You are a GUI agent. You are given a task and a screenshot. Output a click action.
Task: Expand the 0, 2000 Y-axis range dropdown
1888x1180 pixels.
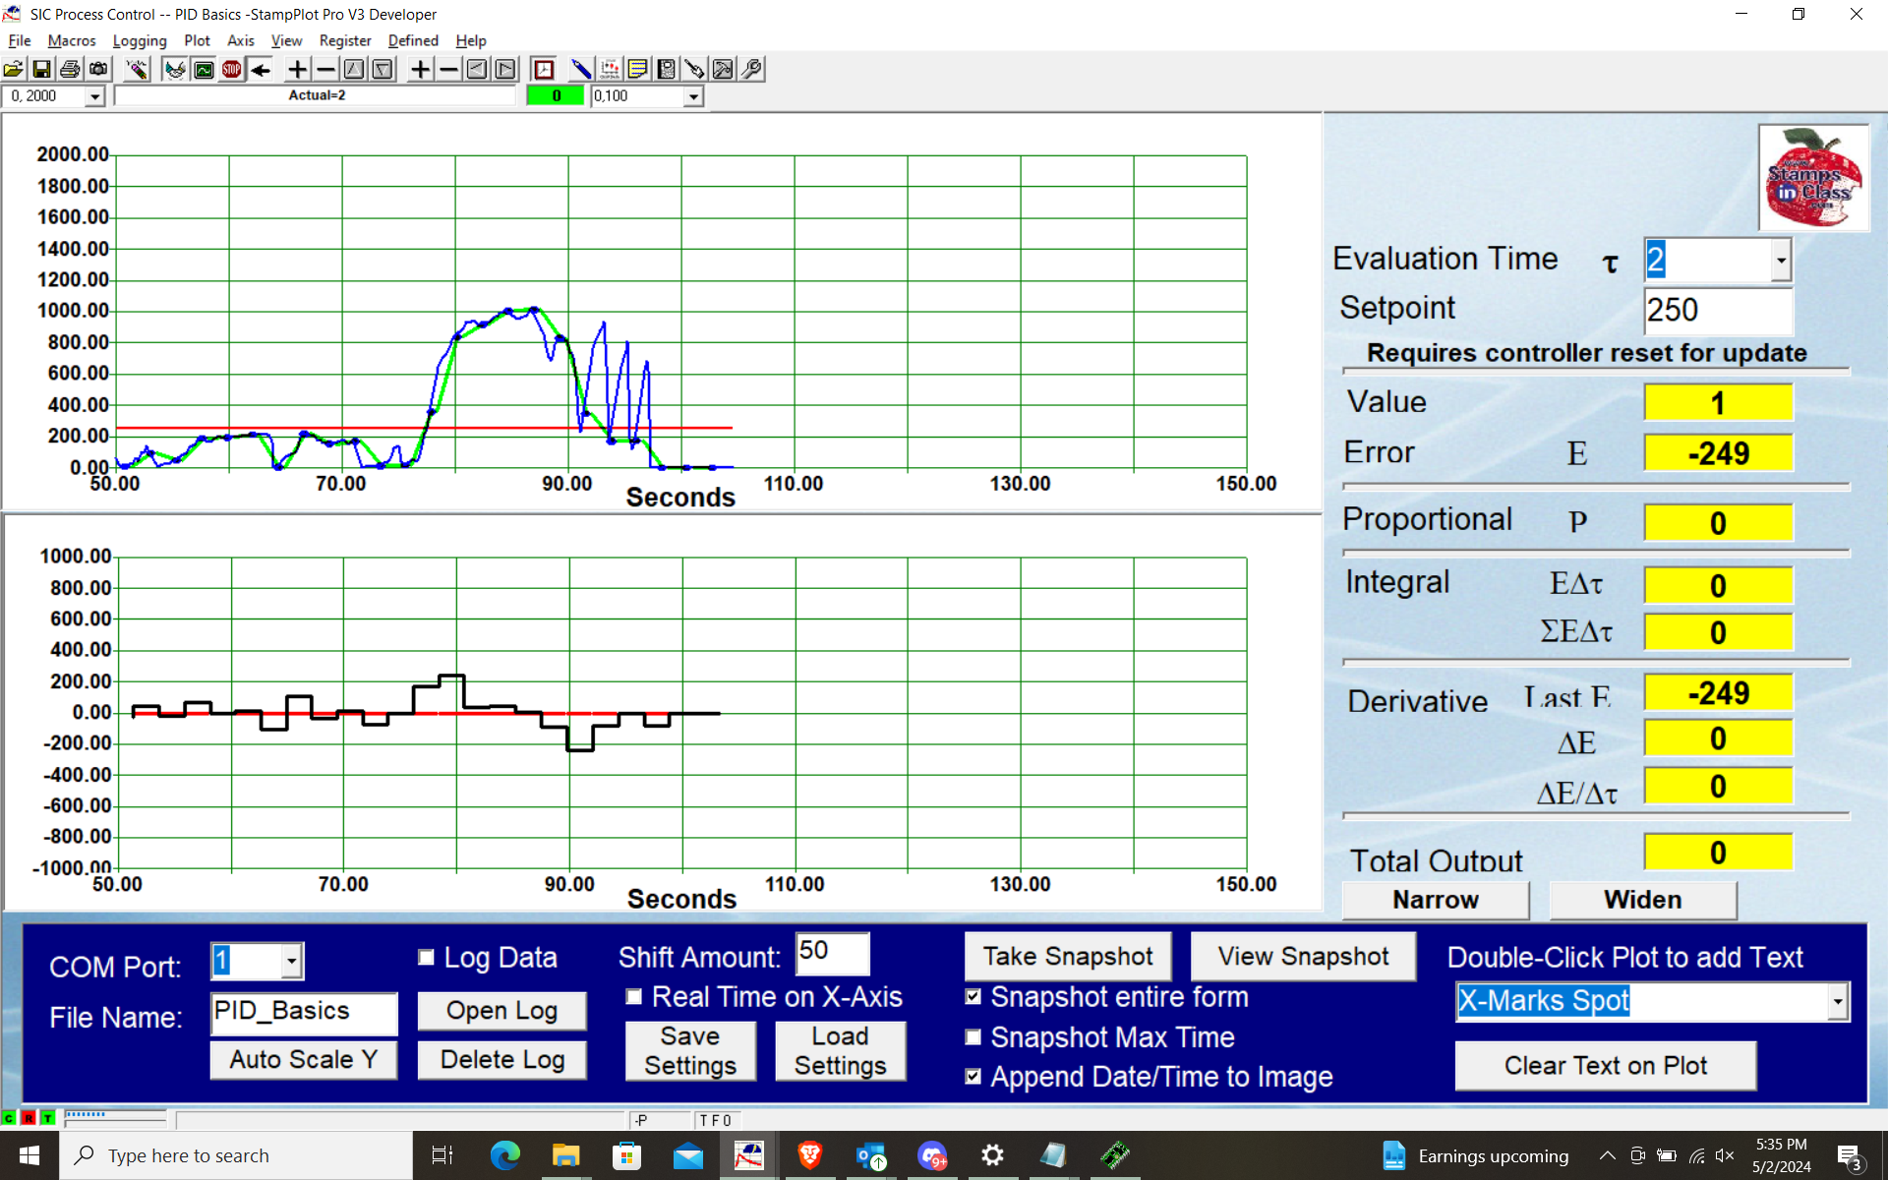point(94,96)
